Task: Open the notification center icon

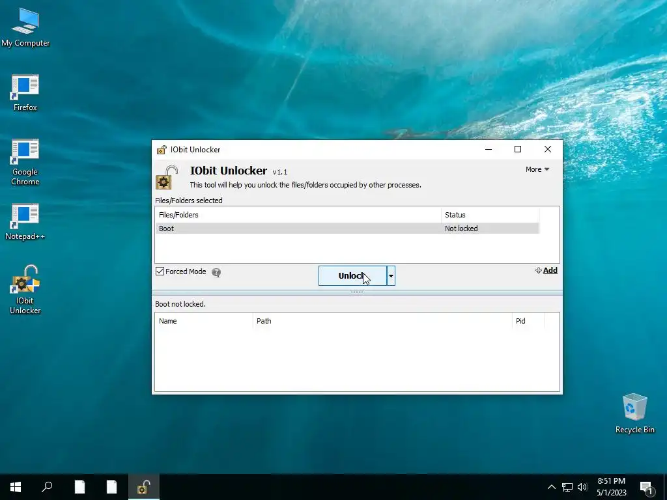Action: click(x=646, y=488)
